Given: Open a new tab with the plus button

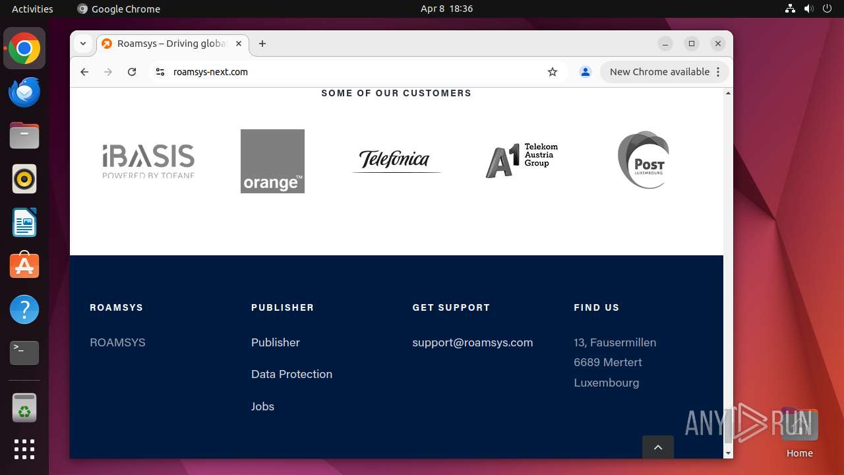Looking at the screenshot, I should coord(262,44).
